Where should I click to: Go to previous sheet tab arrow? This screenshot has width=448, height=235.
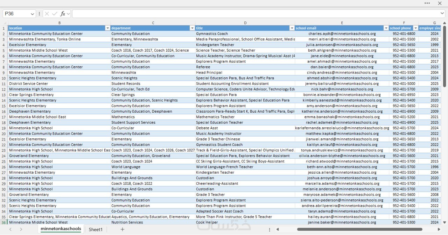pyautogui.click(x=10, y=229)
